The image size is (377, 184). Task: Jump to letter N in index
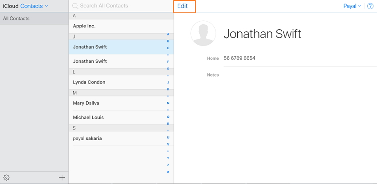tap(168, 103)
